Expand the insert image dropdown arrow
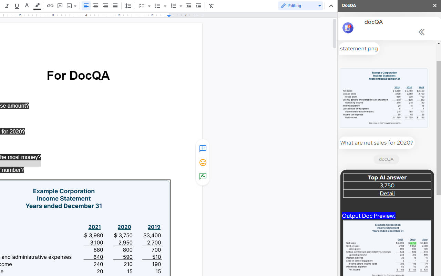This screenshot has height=276, width=441. [75, 6]
